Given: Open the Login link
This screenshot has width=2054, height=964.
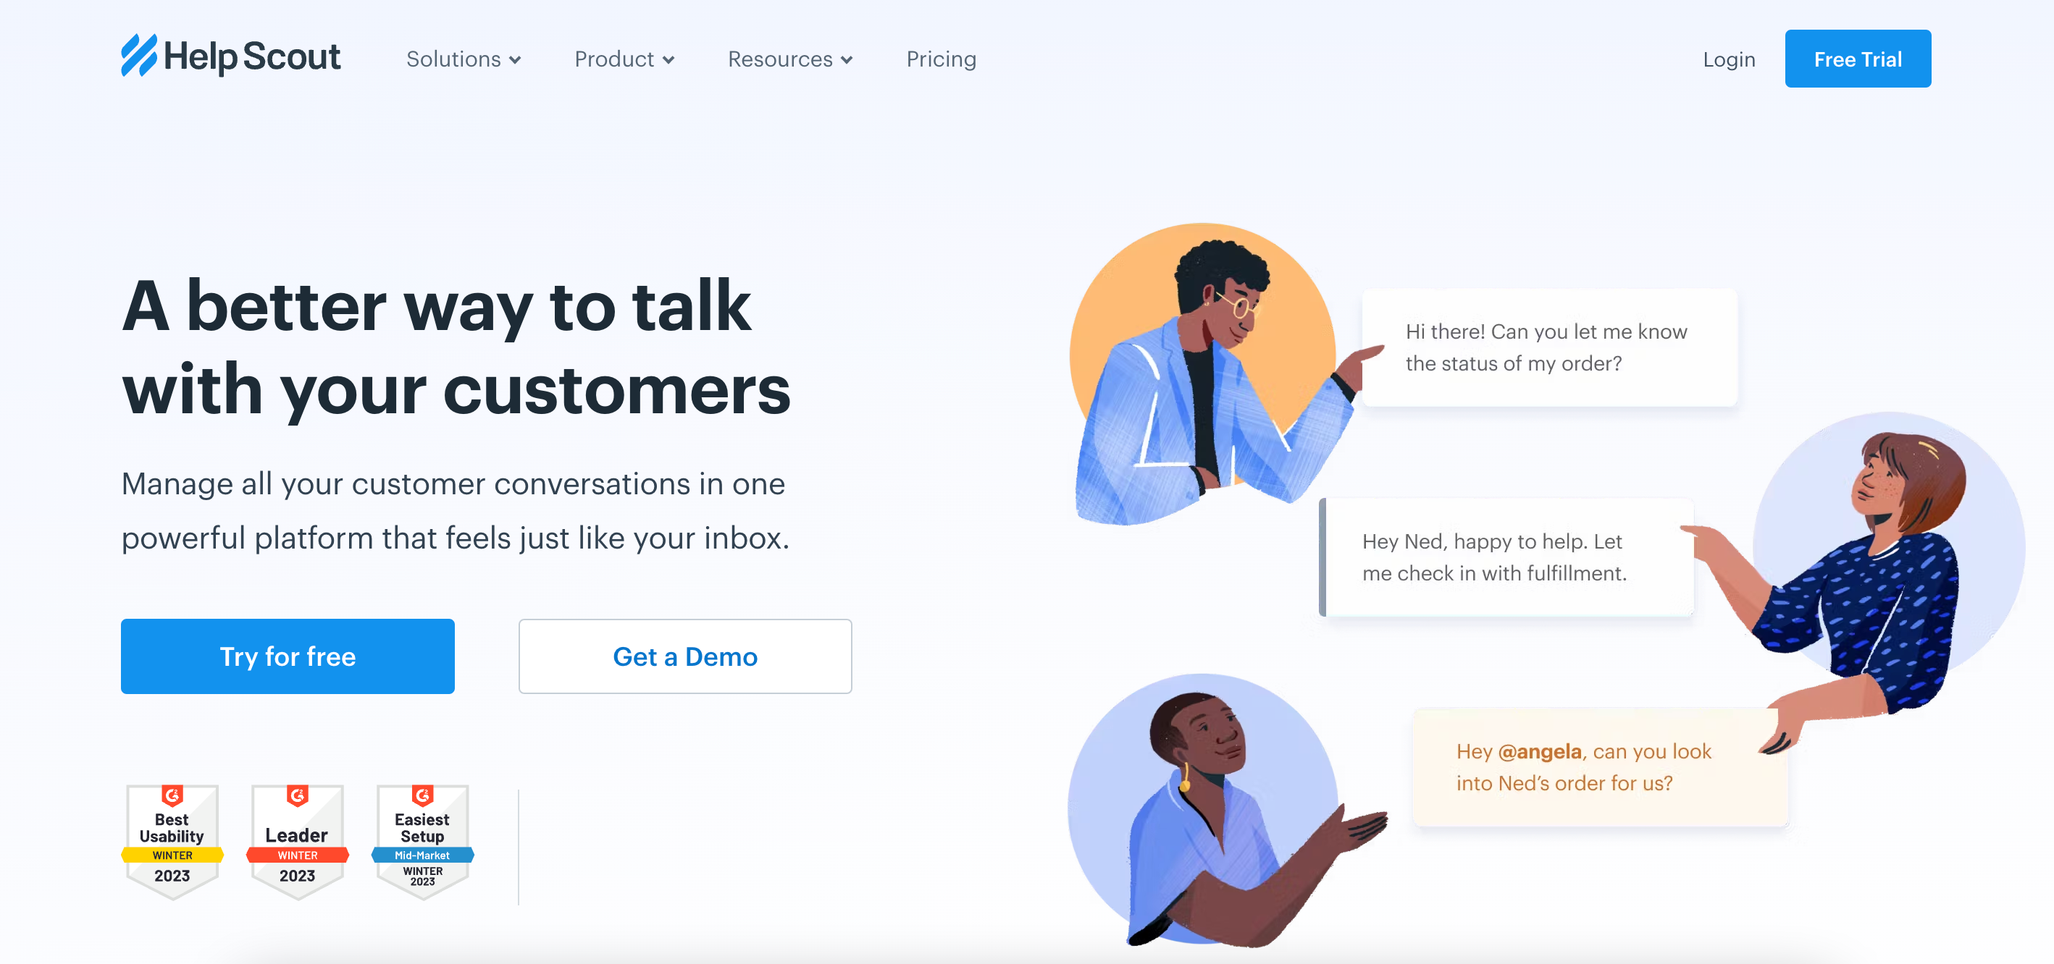Looking at the screenshot, I should click(1729, 59).
